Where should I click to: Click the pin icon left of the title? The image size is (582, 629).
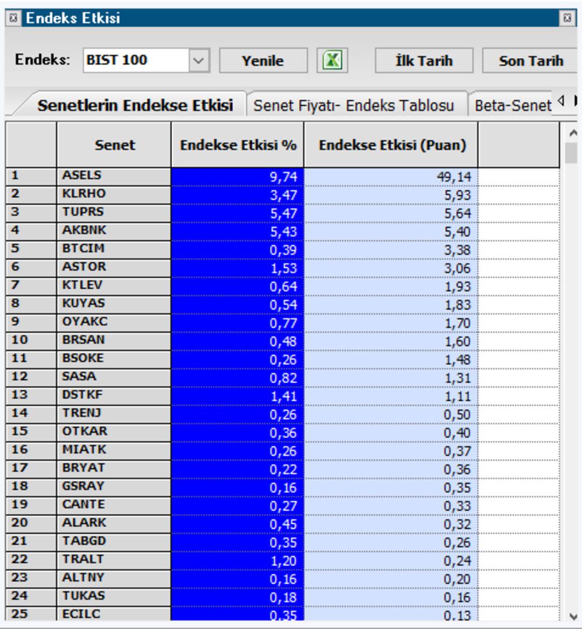coord(13,18)
